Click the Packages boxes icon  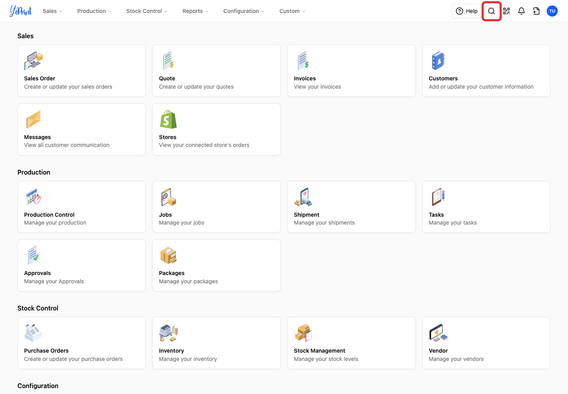(x=168, y=255)
